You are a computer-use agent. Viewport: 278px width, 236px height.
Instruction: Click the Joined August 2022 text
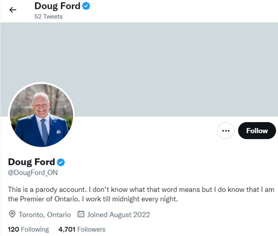[119, 215]
